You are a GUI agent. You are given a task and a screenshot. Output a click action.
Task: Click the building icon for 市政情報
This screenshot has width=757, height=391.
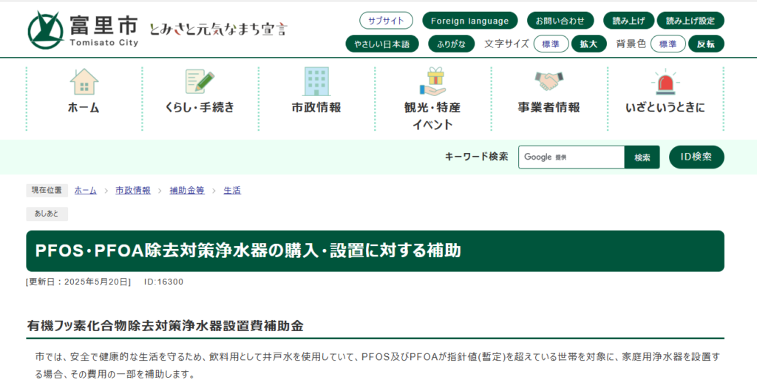pos(316,81)
